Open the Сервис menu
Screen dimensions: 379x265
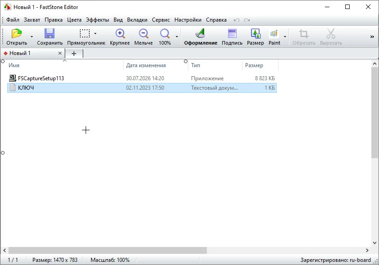pyautogui.click(x=161, y=20)
